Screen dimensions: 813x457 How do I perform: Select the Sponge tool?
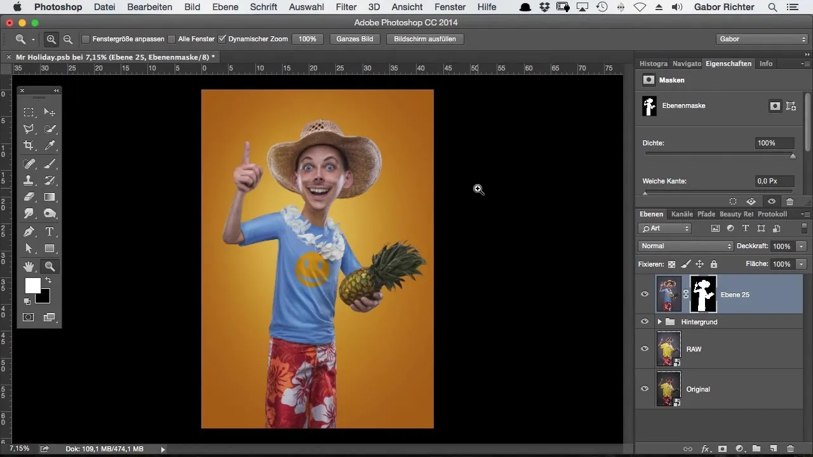coord(50,213)
